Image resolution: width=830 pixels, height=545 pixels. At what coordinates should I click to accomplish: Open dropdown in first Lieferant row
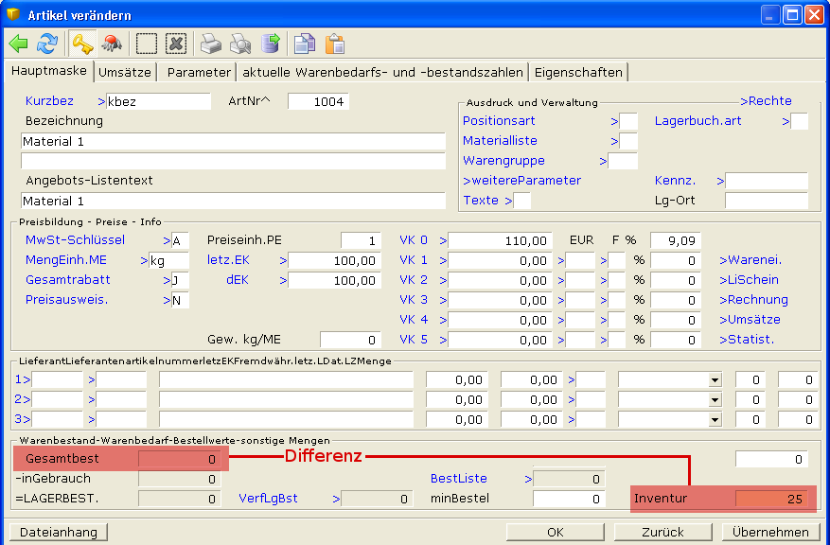tap(715, 379)
